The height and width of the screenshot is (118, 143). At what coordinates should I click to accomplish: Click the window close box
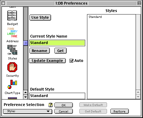click(x=3, y=3)
